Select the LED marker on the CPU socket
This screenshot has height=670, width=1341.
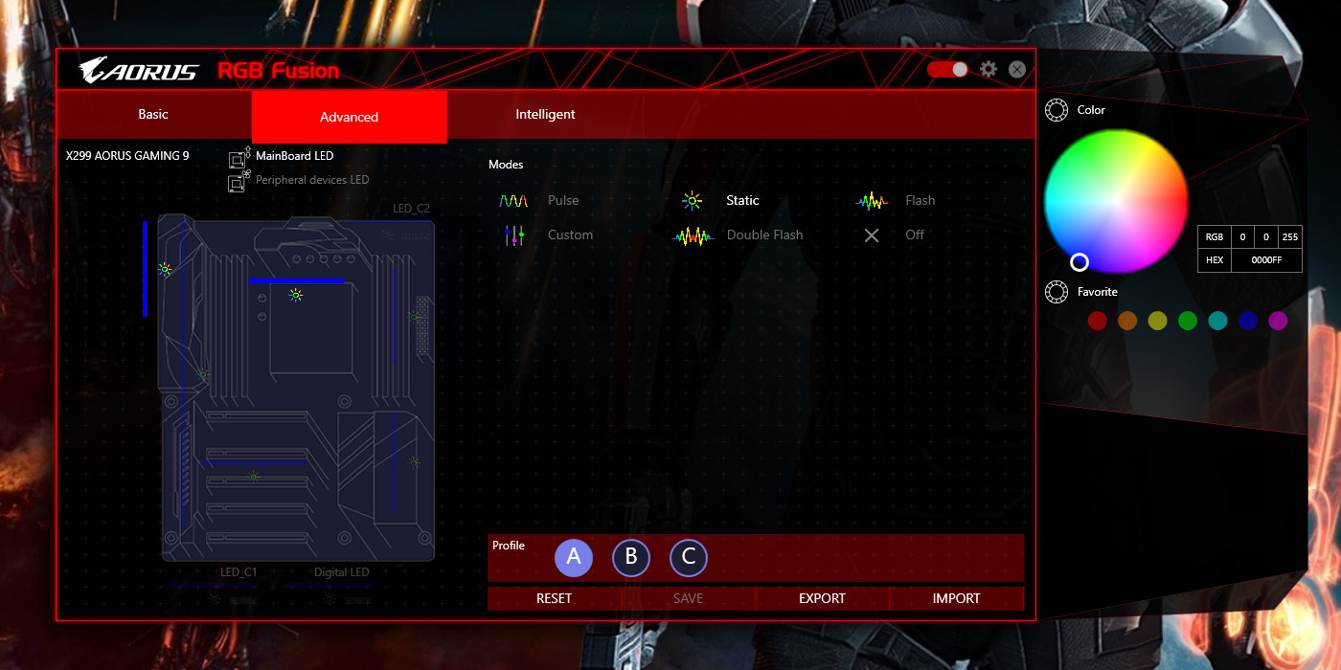296,296
